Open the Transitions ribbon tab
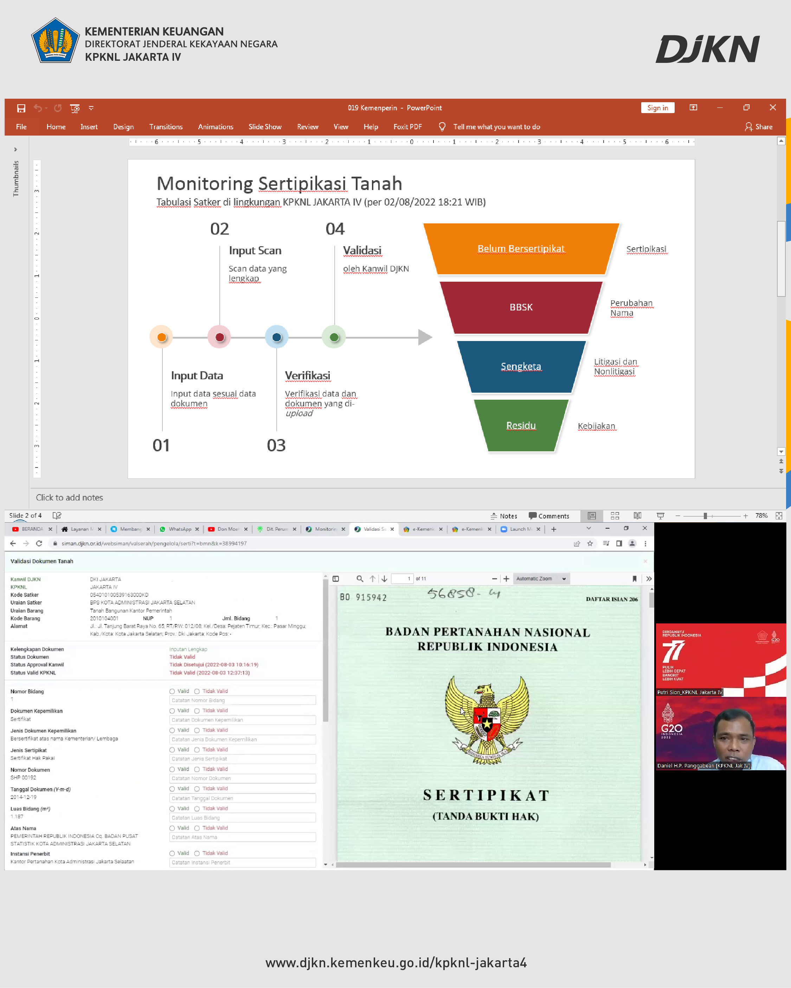 [x=166, y=127]
